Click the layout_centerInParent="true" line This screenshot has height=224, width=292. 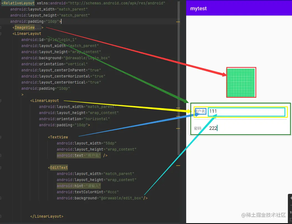tap(61, 70)
